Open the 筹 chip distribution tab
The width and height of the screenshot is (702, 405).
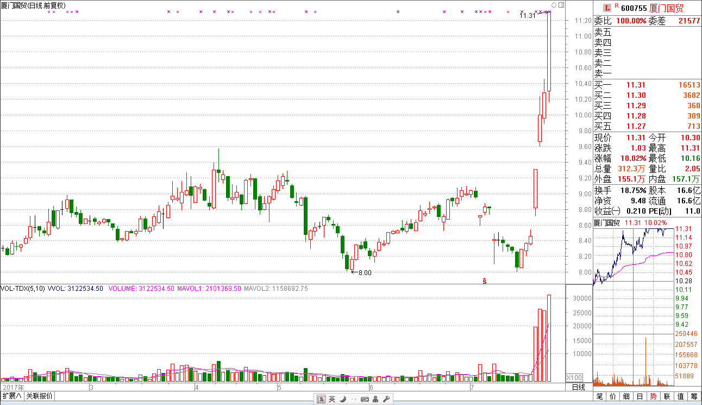click(x=694, y=397)
